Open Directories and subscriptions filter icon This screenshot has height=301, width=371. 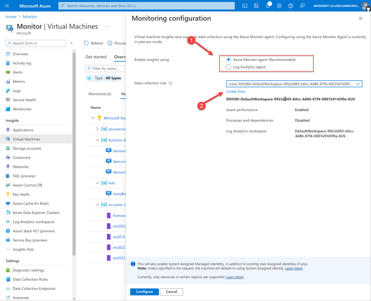(256, 6)
